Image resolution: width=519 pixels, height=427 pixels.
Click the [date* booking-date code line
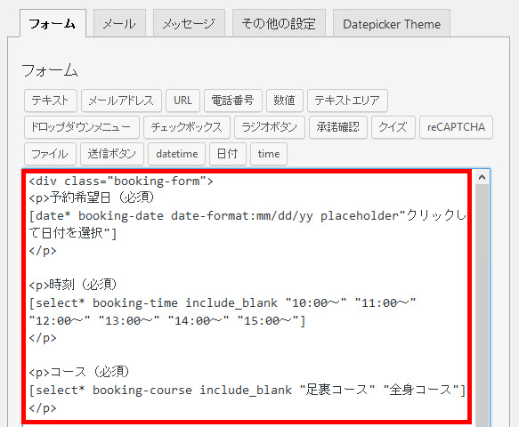click(247, 215)
